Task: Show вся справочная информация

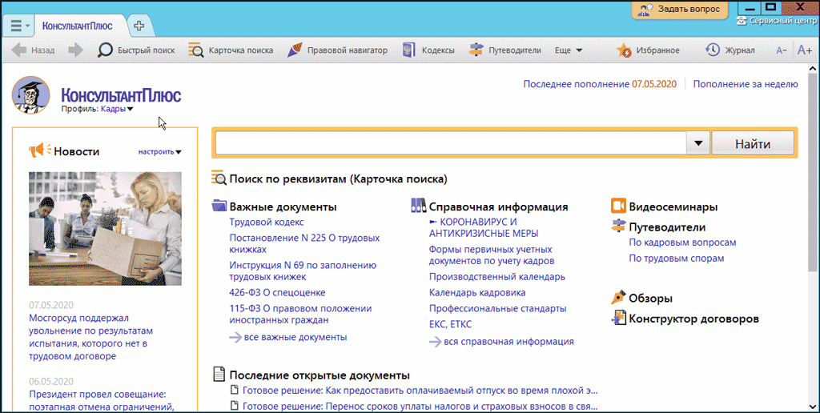Action: click(508, 342)
